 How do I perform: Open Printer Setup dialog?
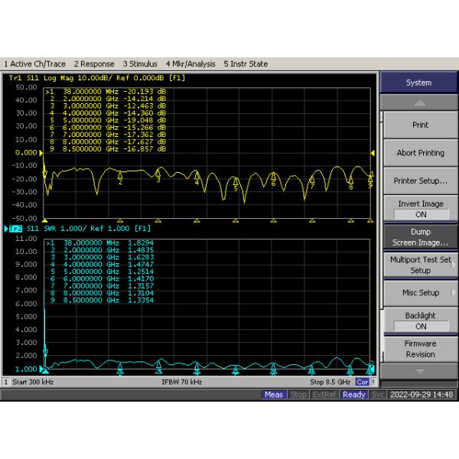(419, 181)
